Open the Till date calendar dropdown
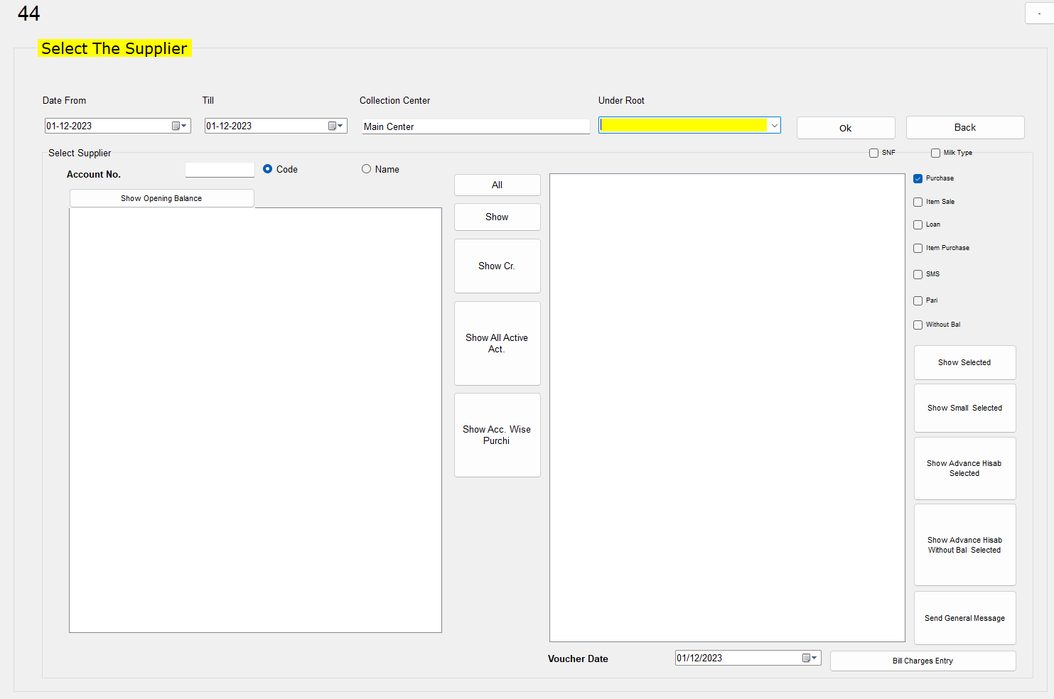The width and height of the screenshot is (1054, 699). 335,126
